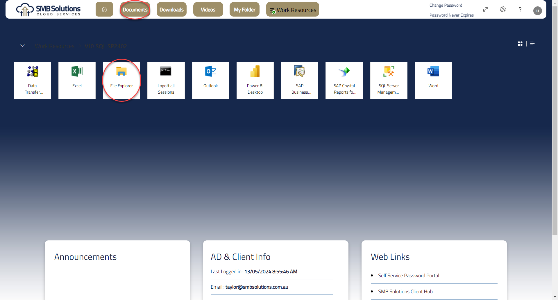Go to Home via house icon

104,9
